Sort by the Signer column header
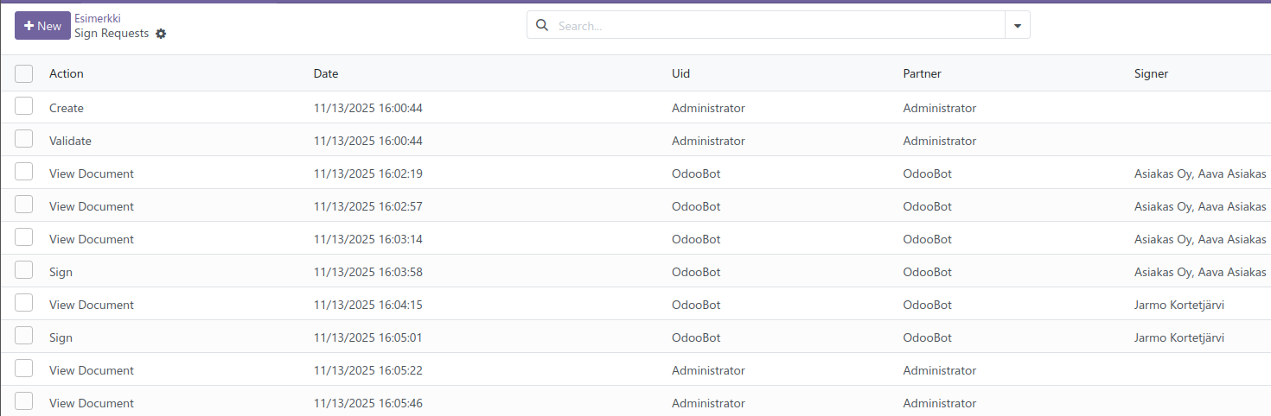Screen dimensions: 1271x416 click(1151, 74)
